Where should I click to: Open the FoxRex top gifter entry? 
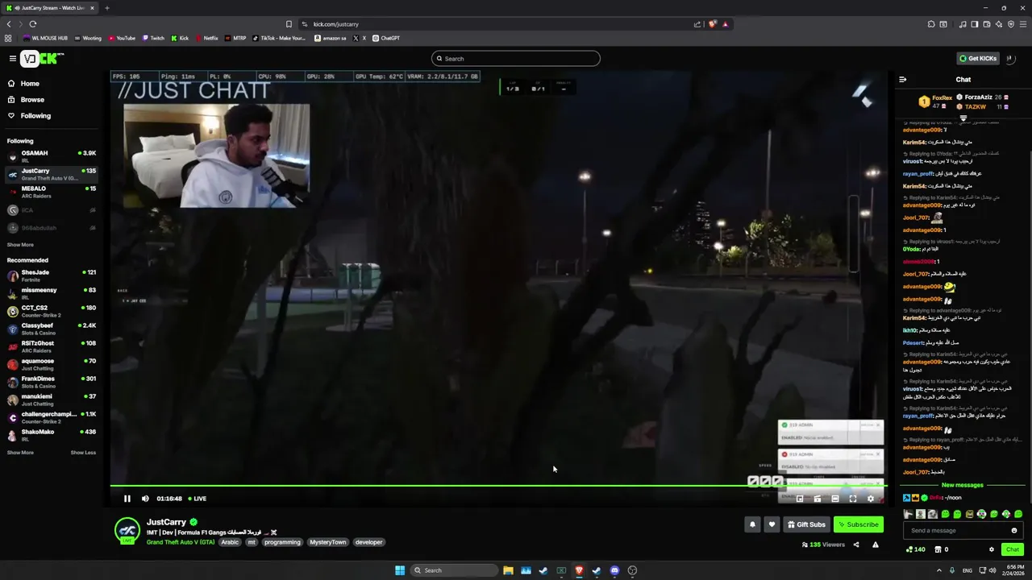pyautogui.click(x=935, y=101)
